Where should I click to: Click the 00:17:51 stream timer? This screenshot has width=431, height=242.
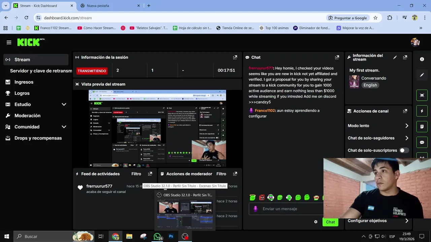pyautogui.click(x=226, y=70)
